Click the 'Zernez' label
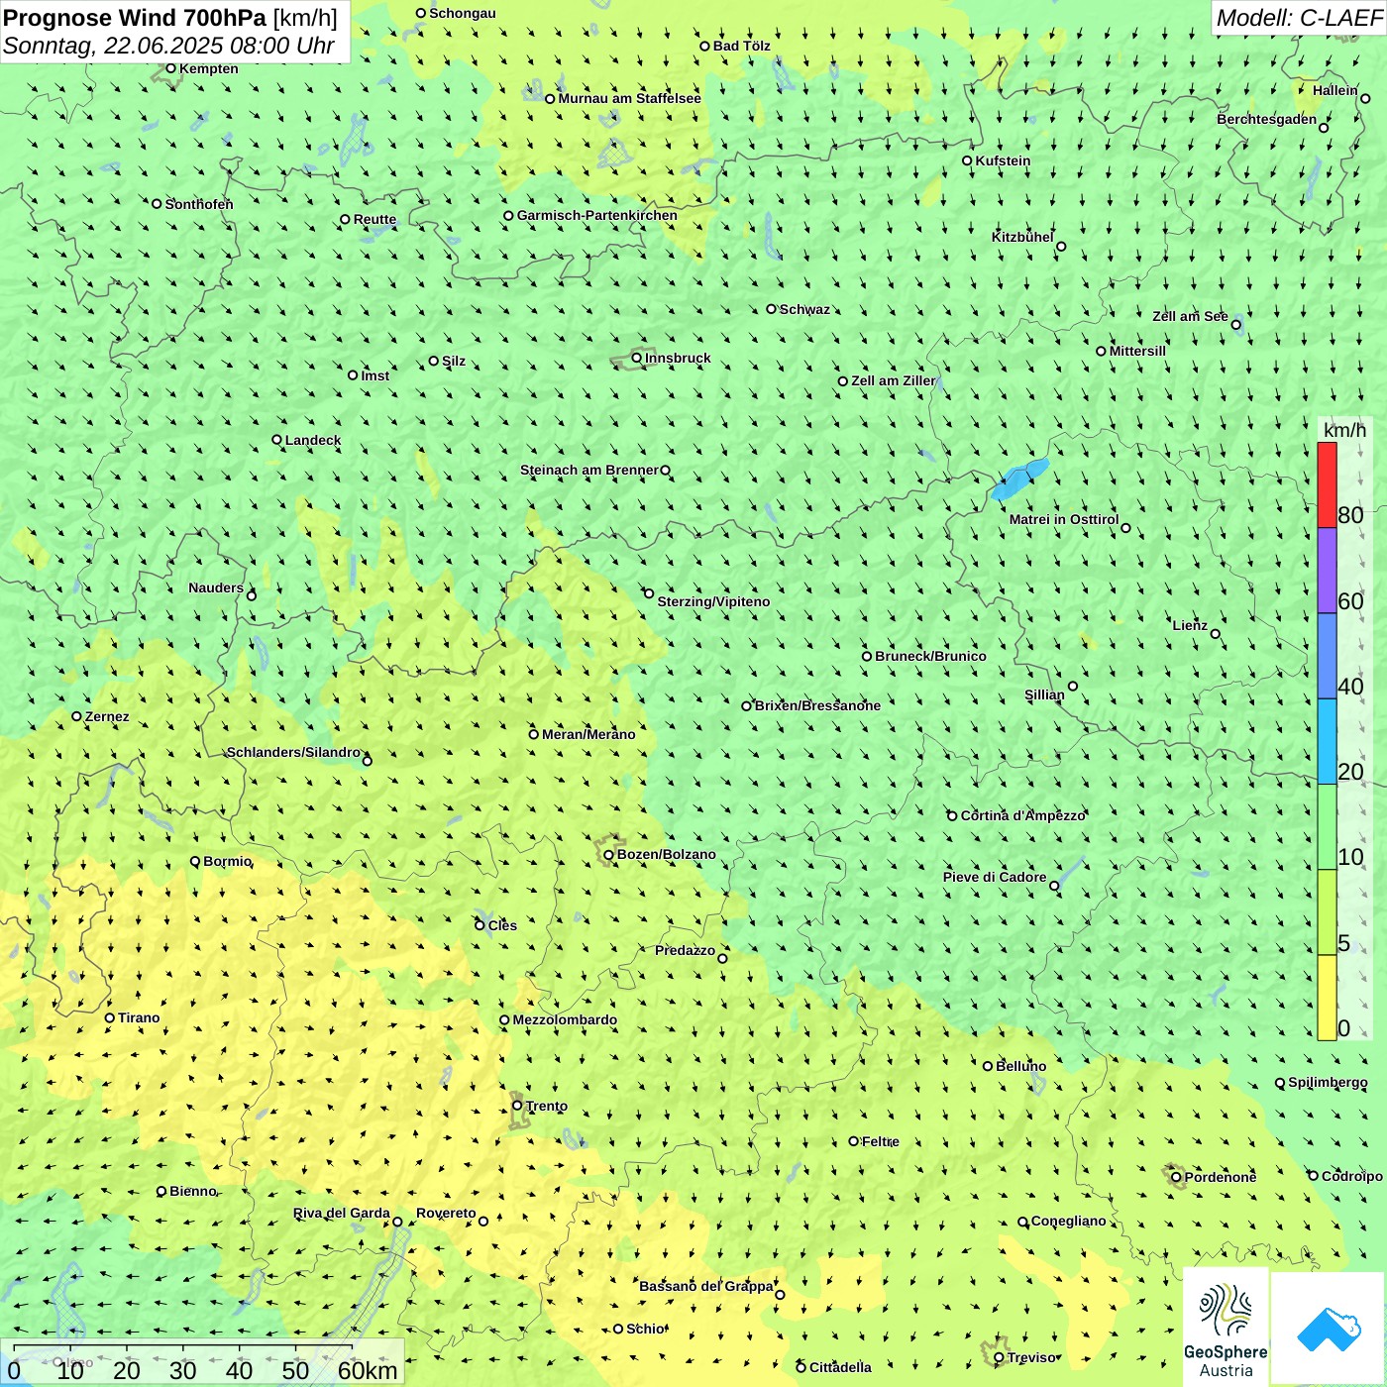The image size is (1387, 1387). (x=107, y=716)
